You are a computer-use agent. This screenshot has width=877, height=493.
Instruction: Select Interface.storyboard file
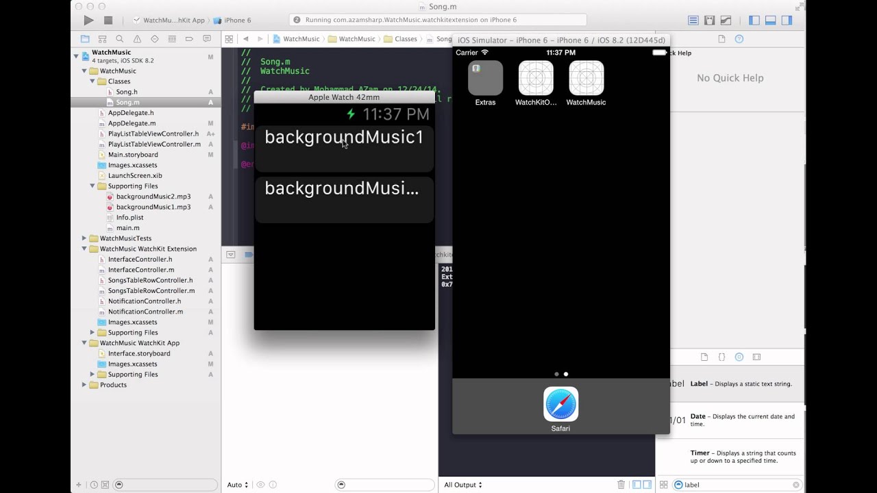click(139, 353)
